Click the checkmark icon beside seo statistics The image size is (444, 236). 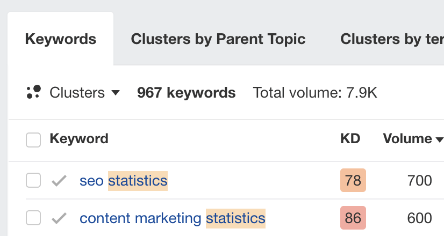point(59,181)
